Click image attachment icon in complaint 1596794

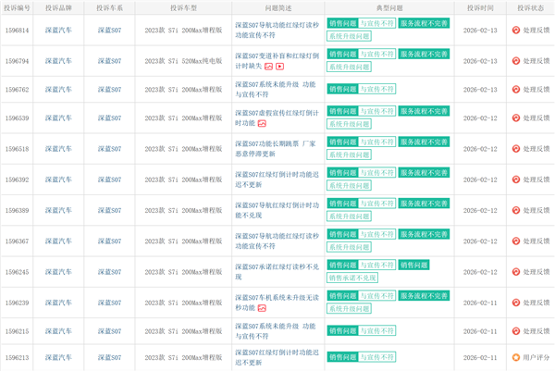pyautogui.click(x=268, y=68)
